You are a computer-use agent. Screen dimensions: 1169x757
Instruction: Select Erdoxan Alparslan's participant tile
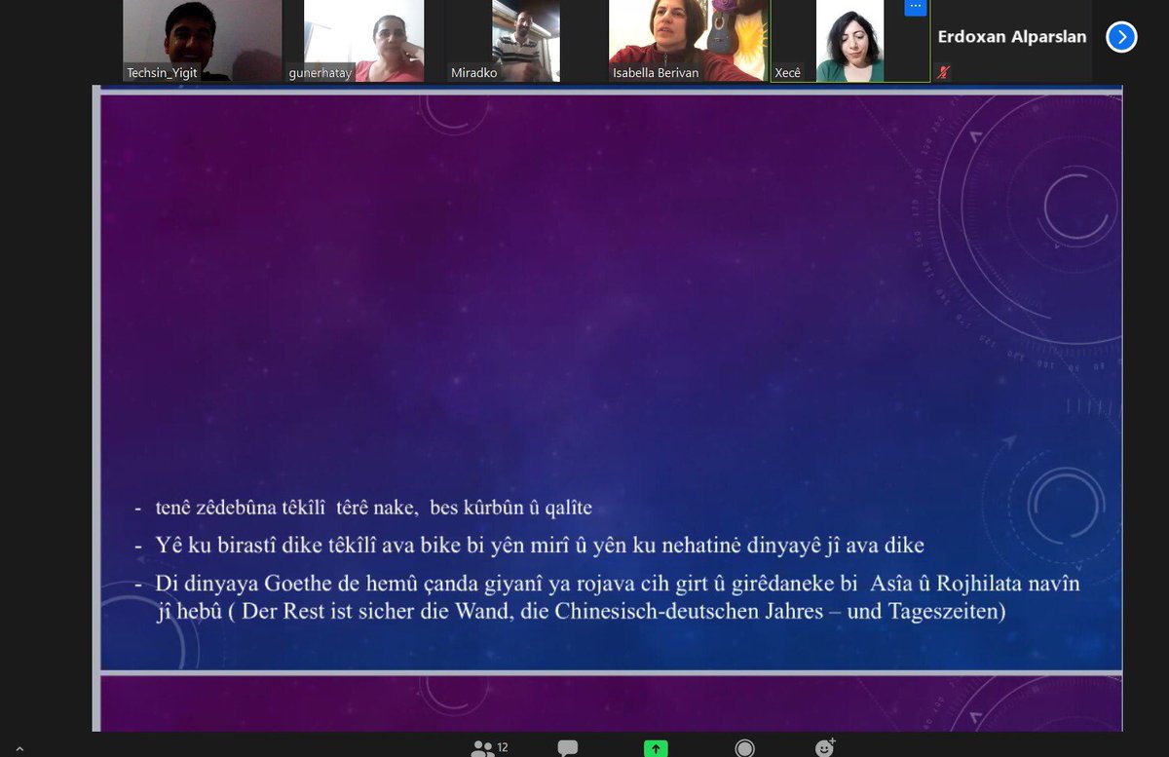(1012, 40)
